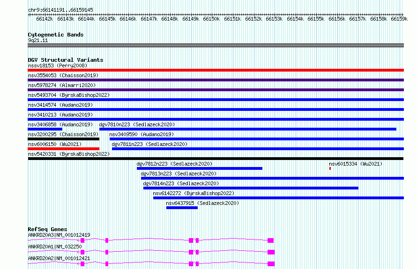Open nsv5493704 (ByrskaBishop2022) label
Screen dimensions: 417x269
(69, 95)
